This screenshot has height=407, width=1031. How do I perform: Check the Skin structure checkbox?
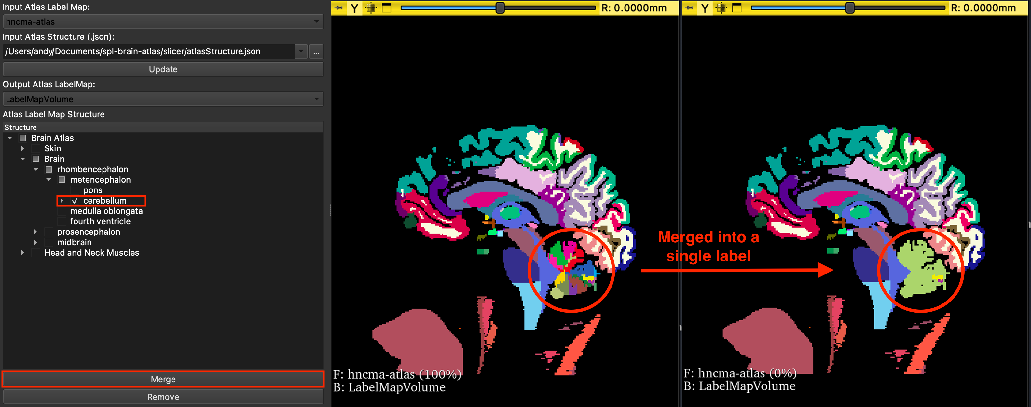tap(36, 148)
